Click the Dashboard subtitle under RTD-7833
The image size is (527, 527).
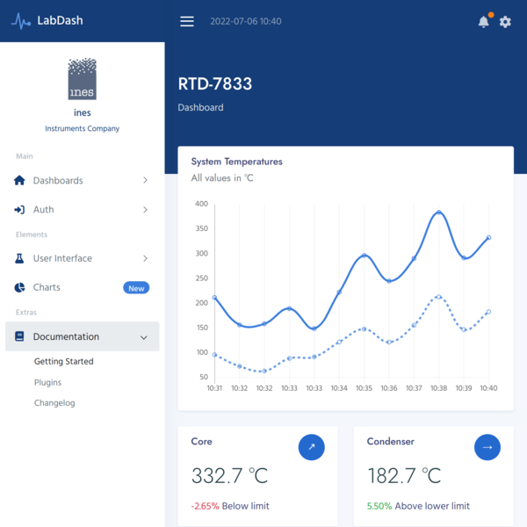[200, 107]
